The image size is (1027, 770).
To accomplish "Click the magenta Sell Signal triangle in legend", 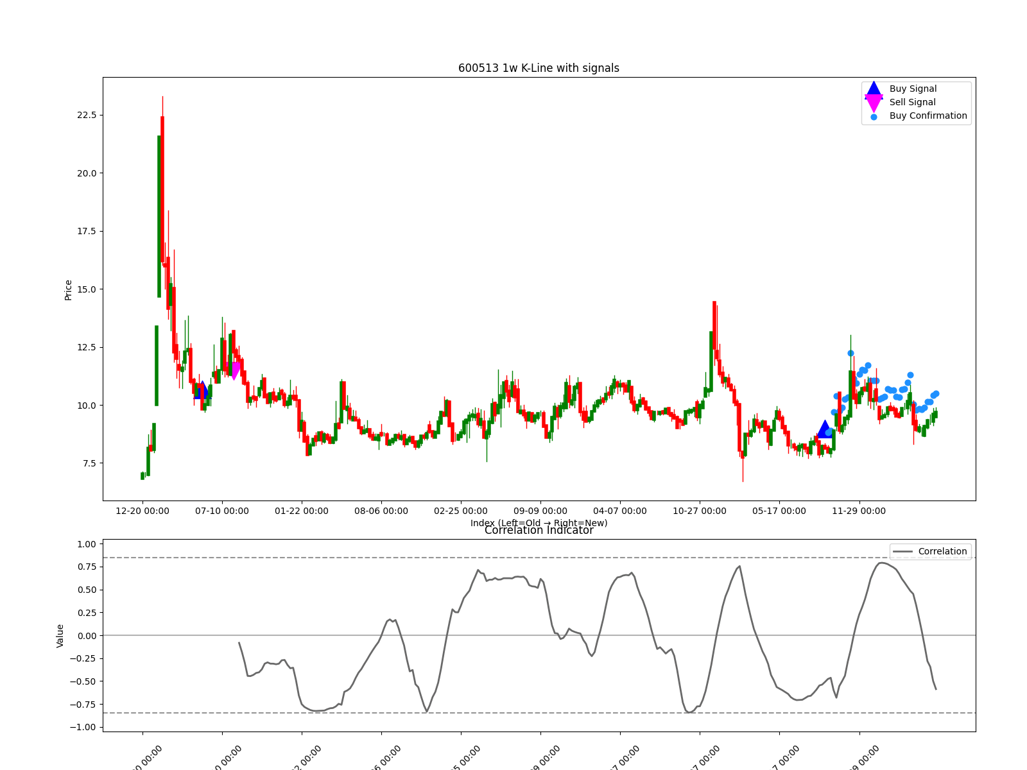I will [x=874, y=103].
